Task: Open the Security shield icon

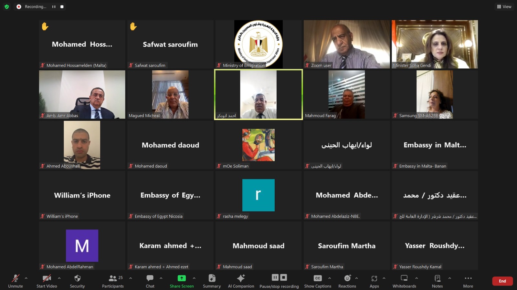Action: coord(77,278)
